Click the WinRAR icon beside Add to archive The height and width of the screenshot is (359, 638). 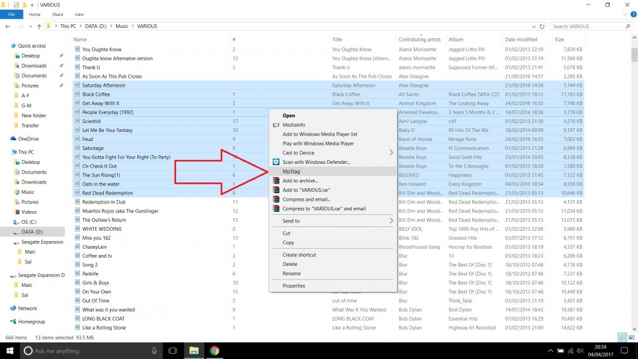click(x=276, y=180)
